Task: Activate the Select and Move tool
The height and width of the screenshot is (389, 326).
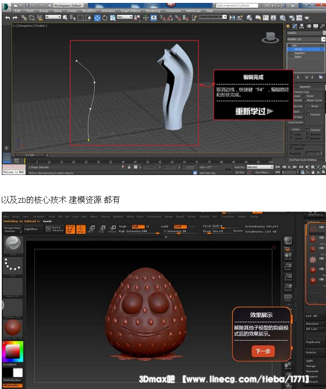Action: point(97,18)
